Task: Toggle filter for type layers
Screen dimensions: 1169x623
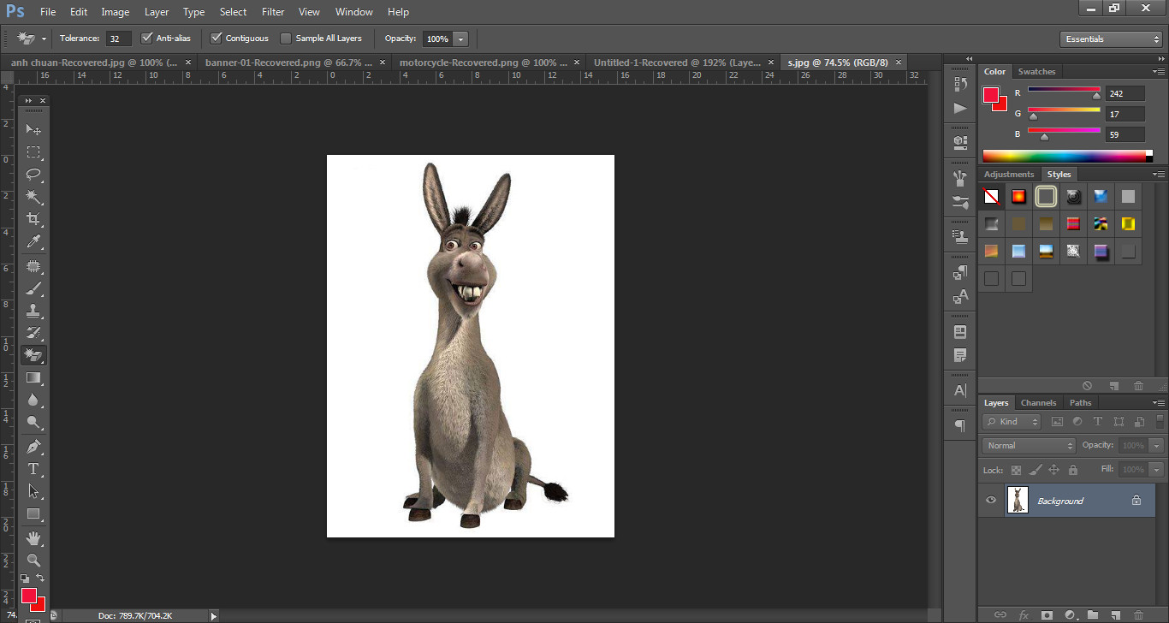Action: point(1098,422)
